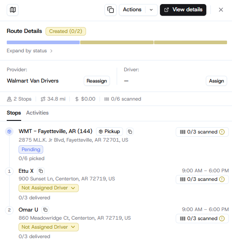Copy the Ettu X stop details
This screenshot has height=244, width=232.
[x=41, y=171]
